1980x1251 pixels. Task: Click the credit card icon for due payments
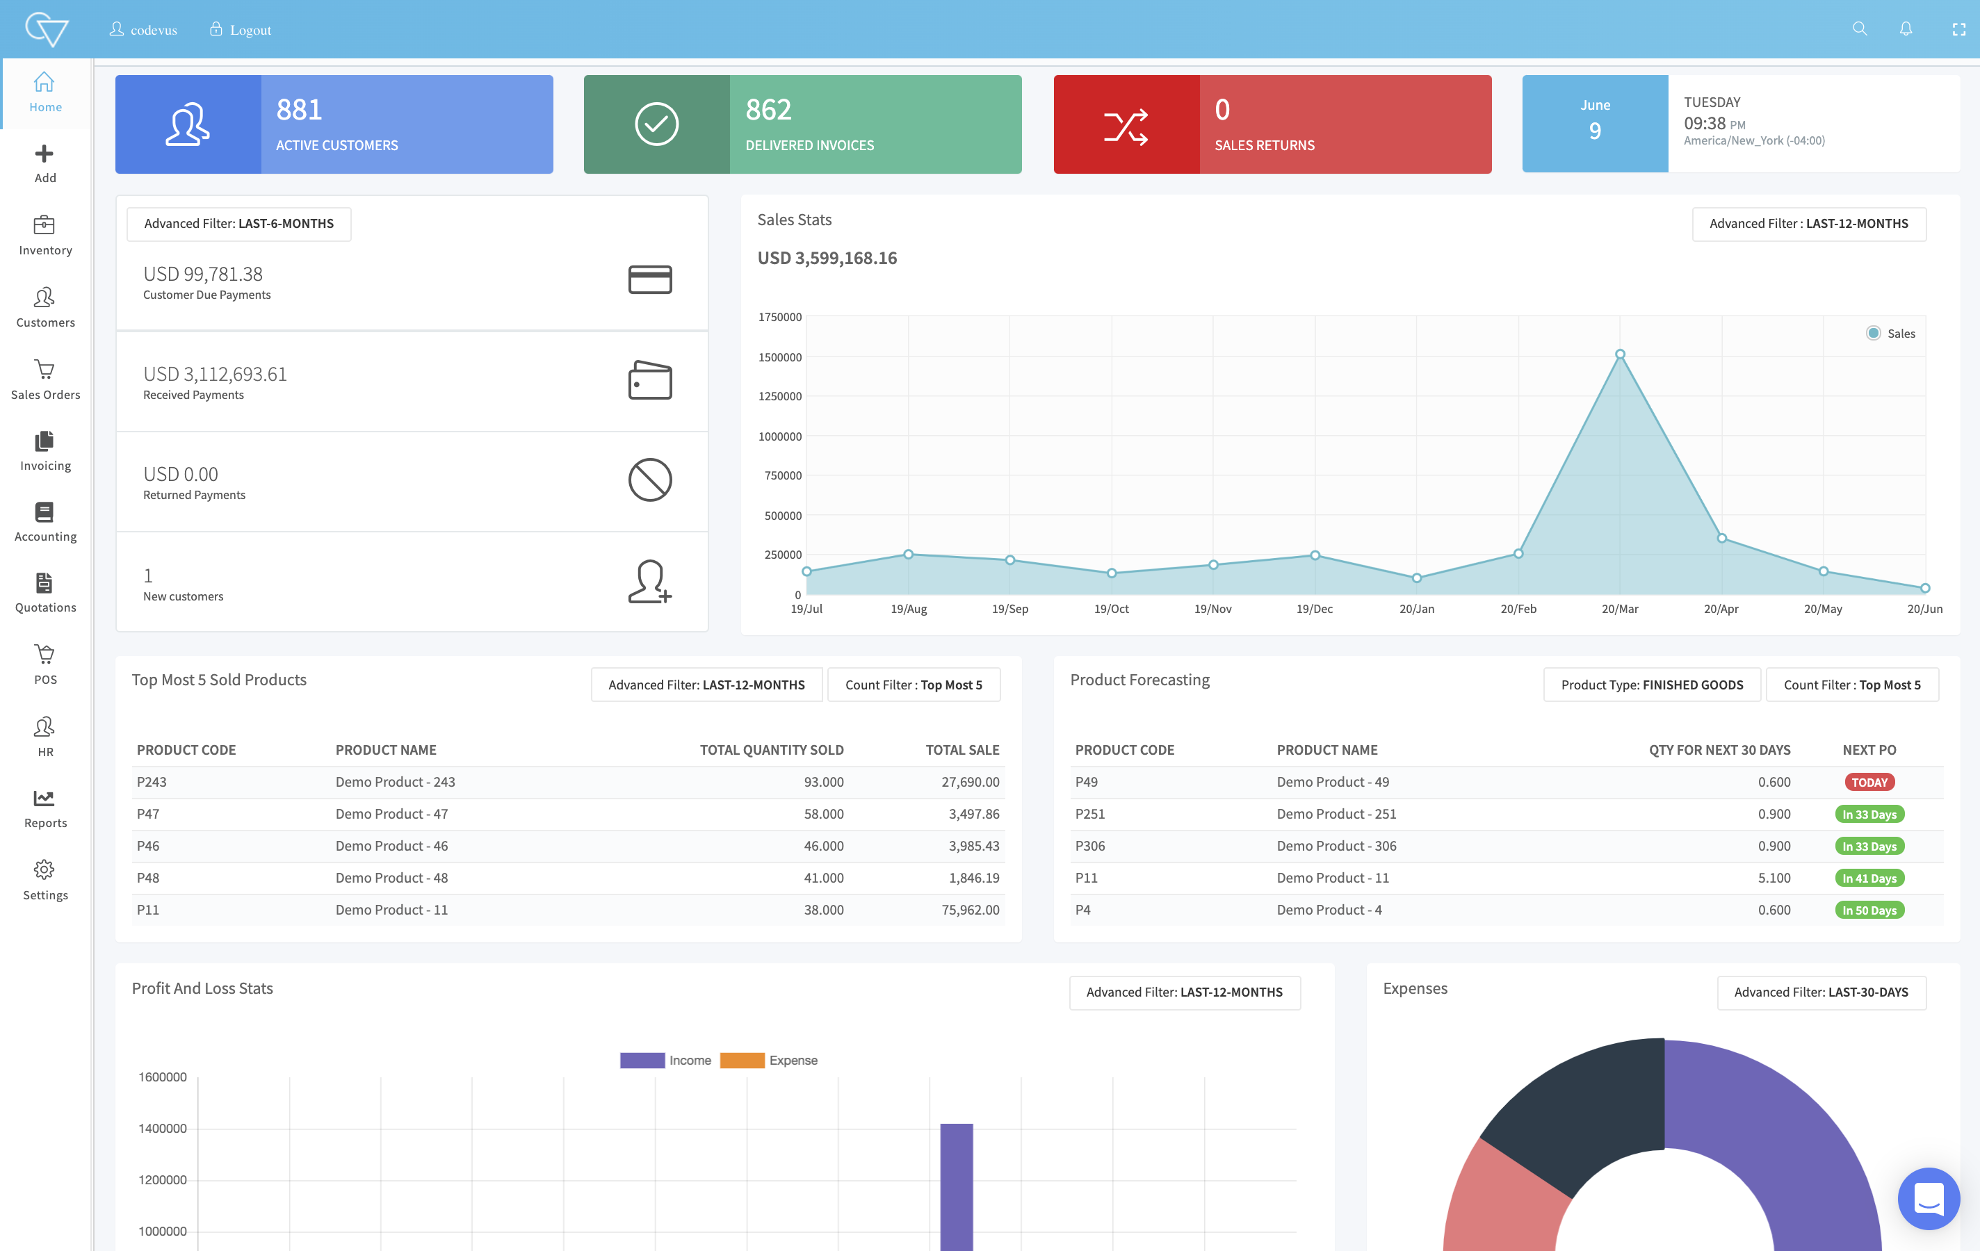click(649, 279)
